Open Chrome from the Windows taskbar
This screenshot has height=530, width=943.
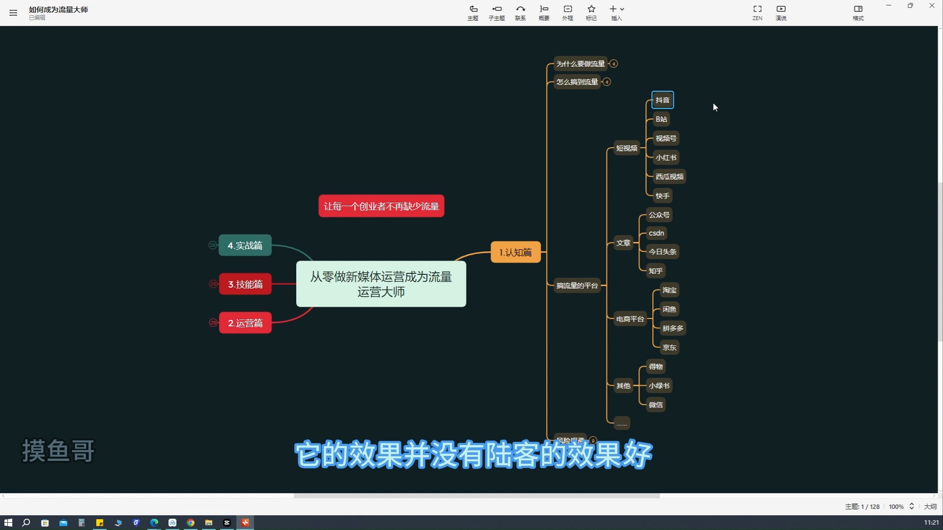coord(191,523)
